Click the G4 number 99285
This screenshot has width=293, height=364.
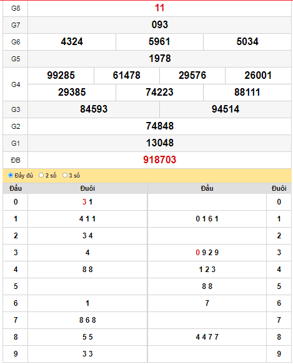tap(61, 76)
